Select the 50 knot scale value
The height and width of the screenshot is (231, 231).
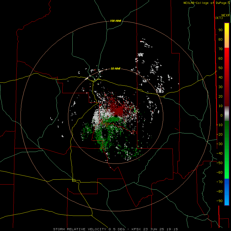click(220, 68)
